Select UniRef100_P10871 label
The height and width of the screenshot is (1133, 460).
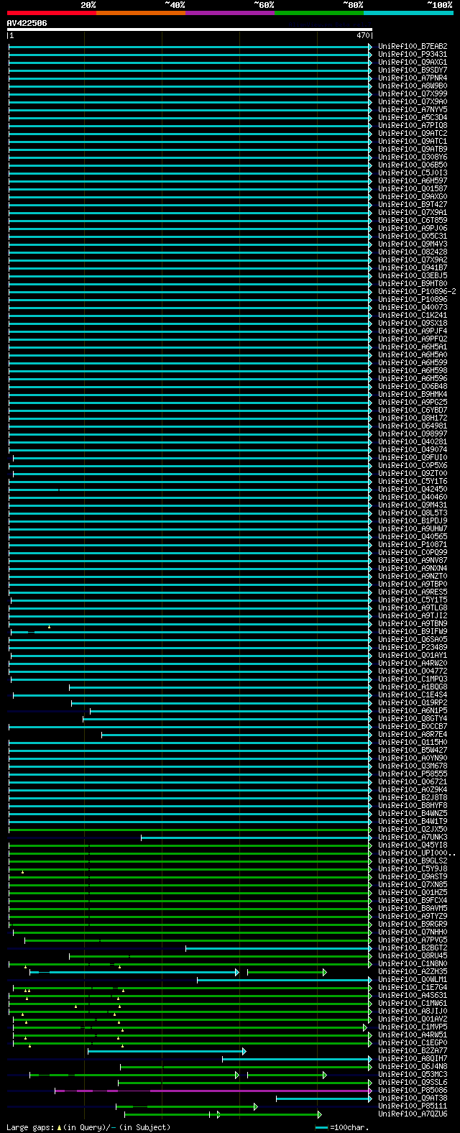[x=413, y=545]
